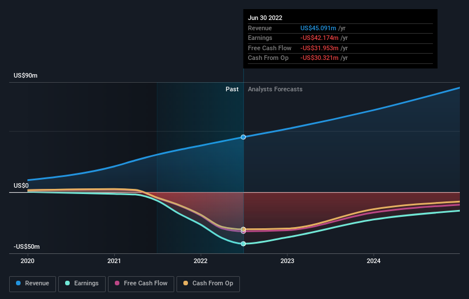469x299 pixels.
Task: Click the Jun 30 2022 tooltip date
Action: [x=265, y=18]
